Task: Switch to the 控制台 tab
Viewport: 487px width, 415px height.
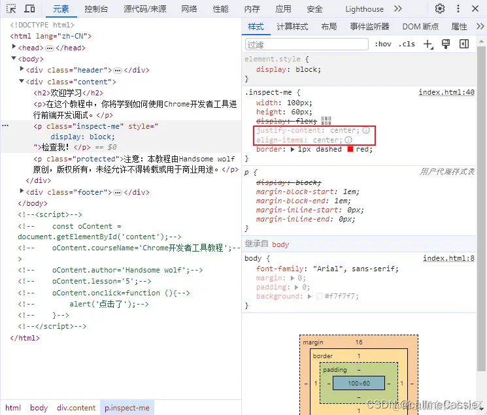Action: 96,9
